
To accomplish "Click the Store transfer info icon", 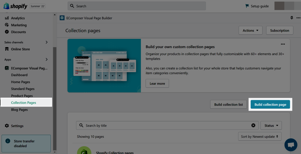I will point(8,141).
